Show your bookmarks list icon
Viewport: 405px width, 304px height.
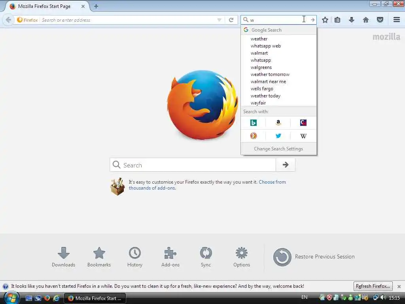pyautogui.click(x=337, y=20)
